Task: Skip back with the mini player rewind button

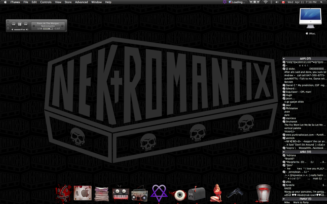Action: point(13,24)
